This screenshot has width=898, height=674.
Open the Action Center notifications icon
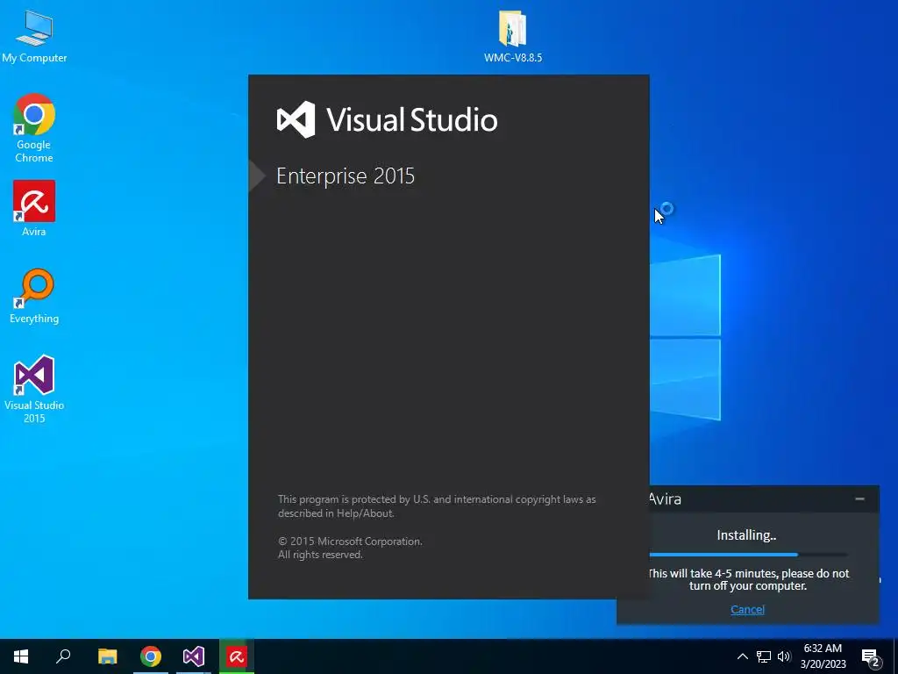(x=871, y=657)
